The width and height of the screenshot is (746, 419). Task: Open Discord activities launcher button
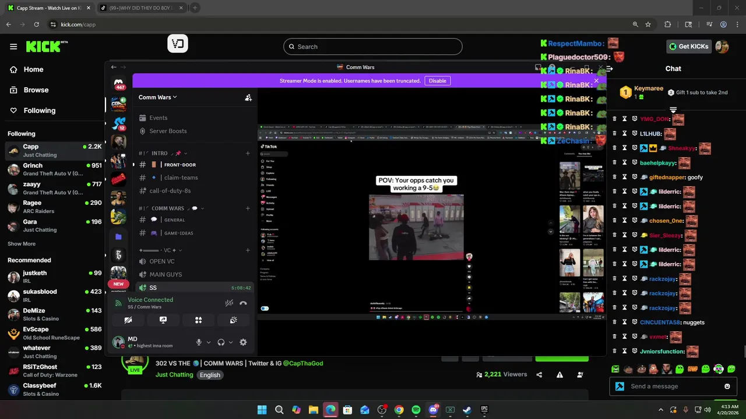[198, 320]
